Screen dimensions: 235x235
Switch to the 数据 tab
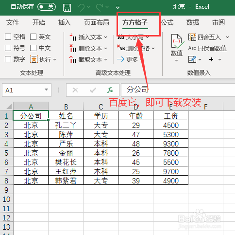[x=193, y=22]
